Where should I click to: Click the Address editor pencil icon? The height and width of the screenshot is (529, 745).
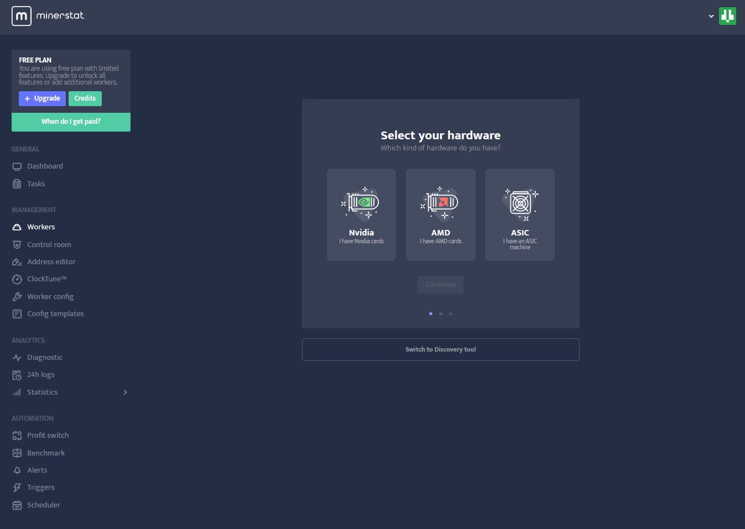tap(17, 262)
